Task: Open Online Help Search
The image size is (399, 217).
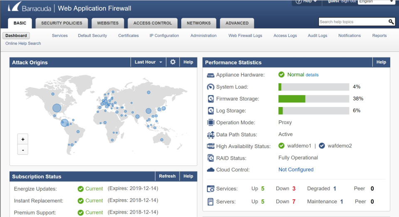Action: tap(23, 44)
